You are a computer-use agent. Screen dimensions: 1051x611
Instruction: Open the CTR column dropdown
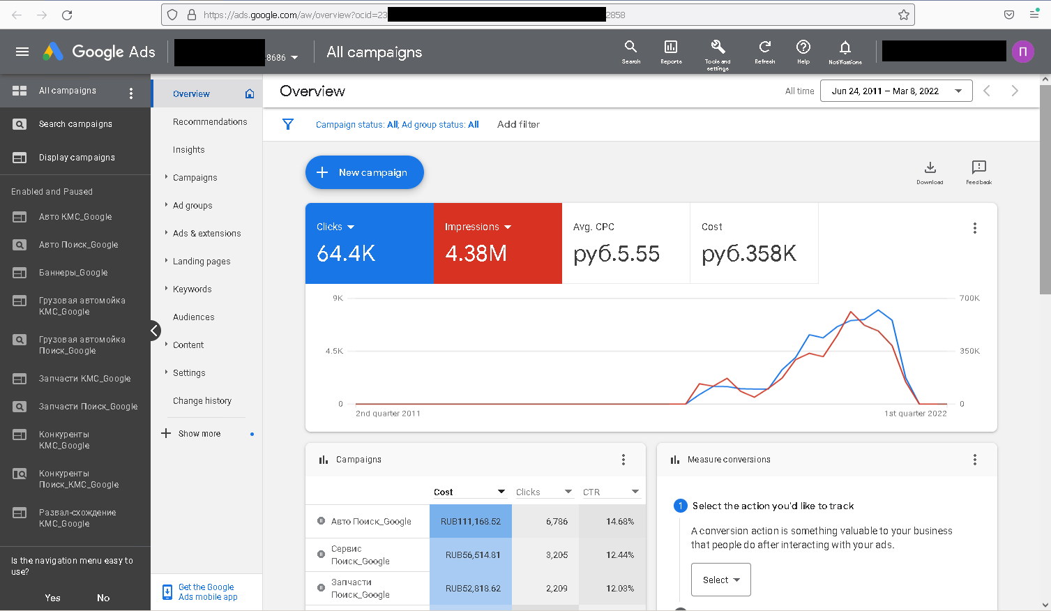pos(635,492)
